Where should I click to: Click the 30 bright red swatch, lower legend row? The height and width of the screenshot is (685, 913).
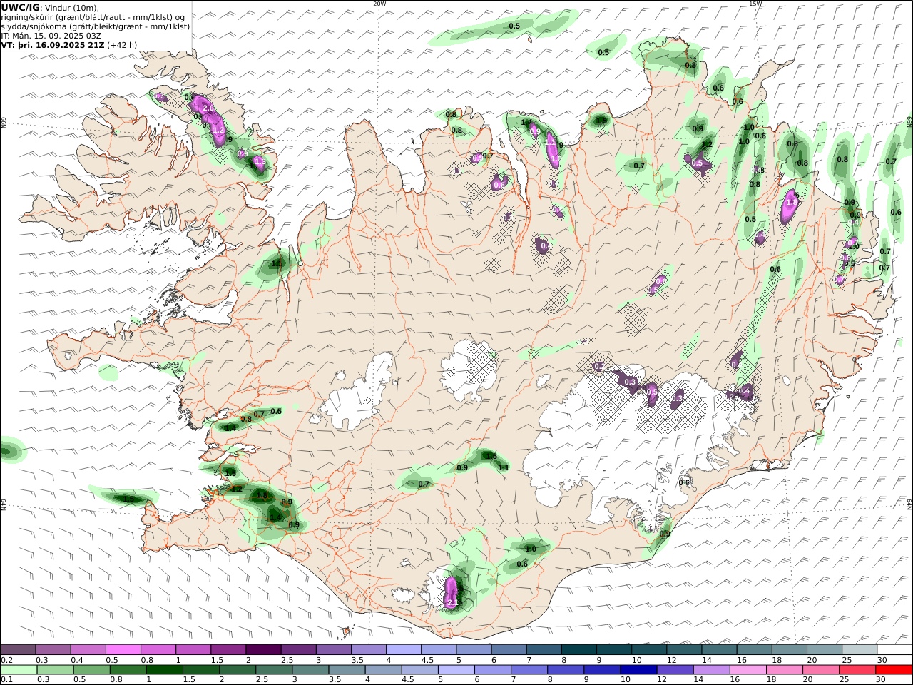tap(893, 670)
